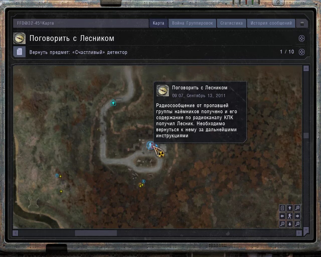Pan the map up with arrow button
This screenshot has height=257, width=321.
[290, 208]
